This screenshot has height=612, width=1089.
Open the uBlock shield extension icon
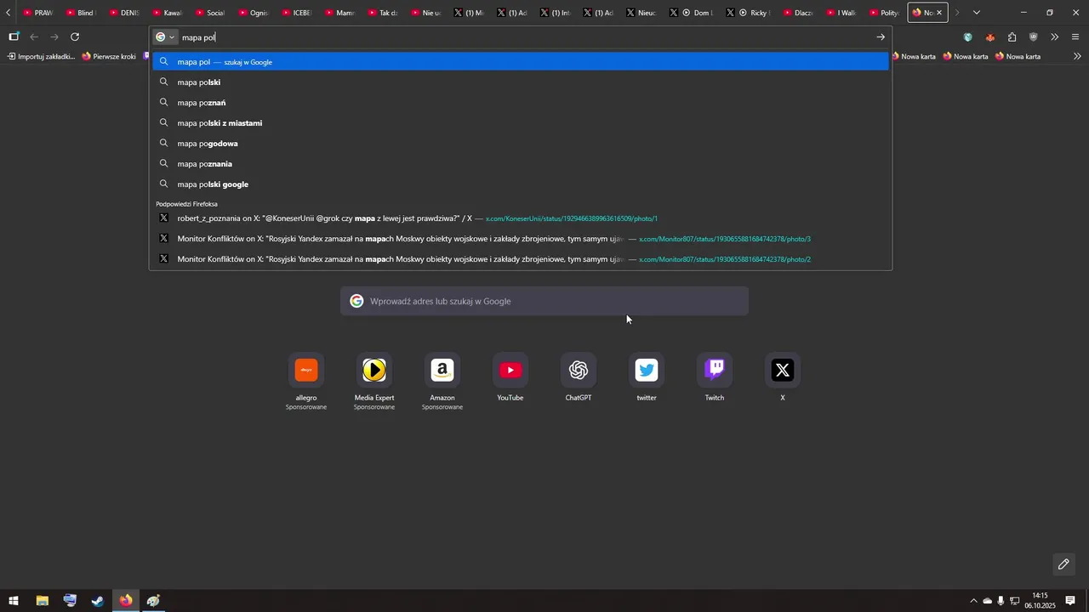[1033, 37]
